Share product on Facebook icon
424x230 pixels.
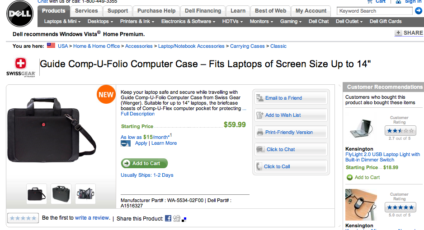[168, 218]
